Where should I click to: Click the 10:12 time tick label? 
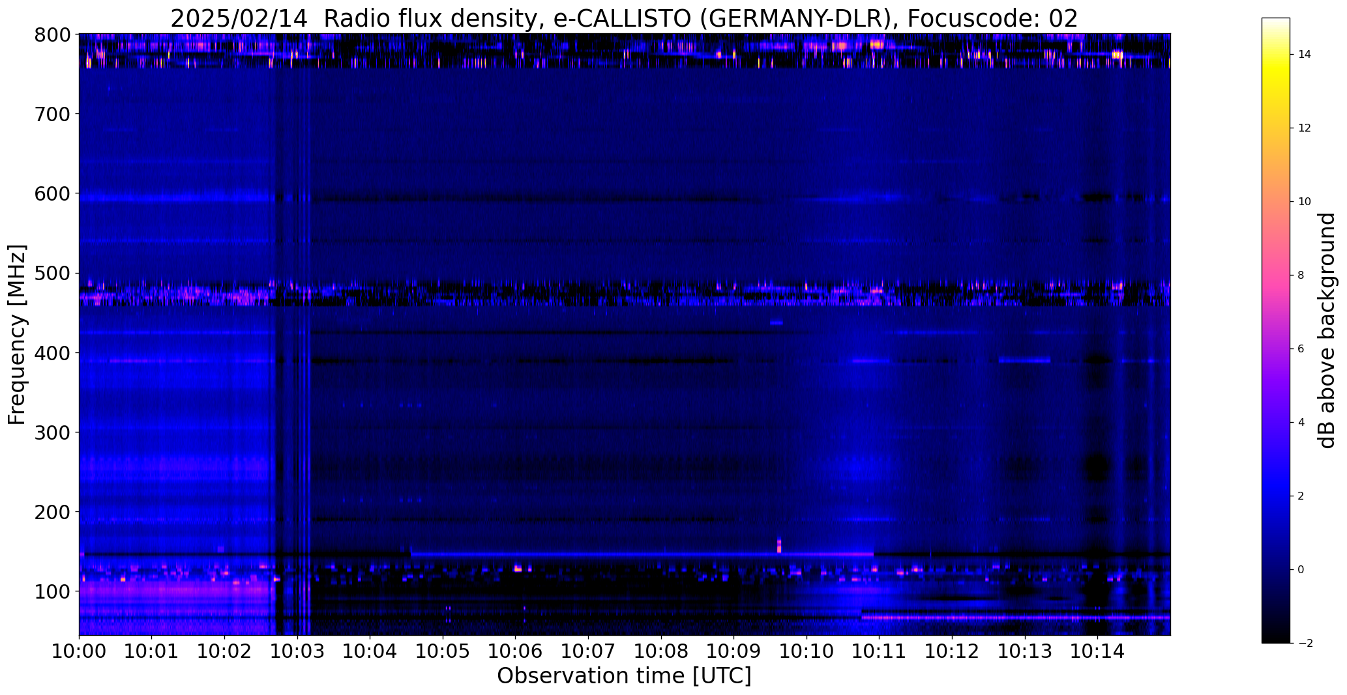pos(952,651)
